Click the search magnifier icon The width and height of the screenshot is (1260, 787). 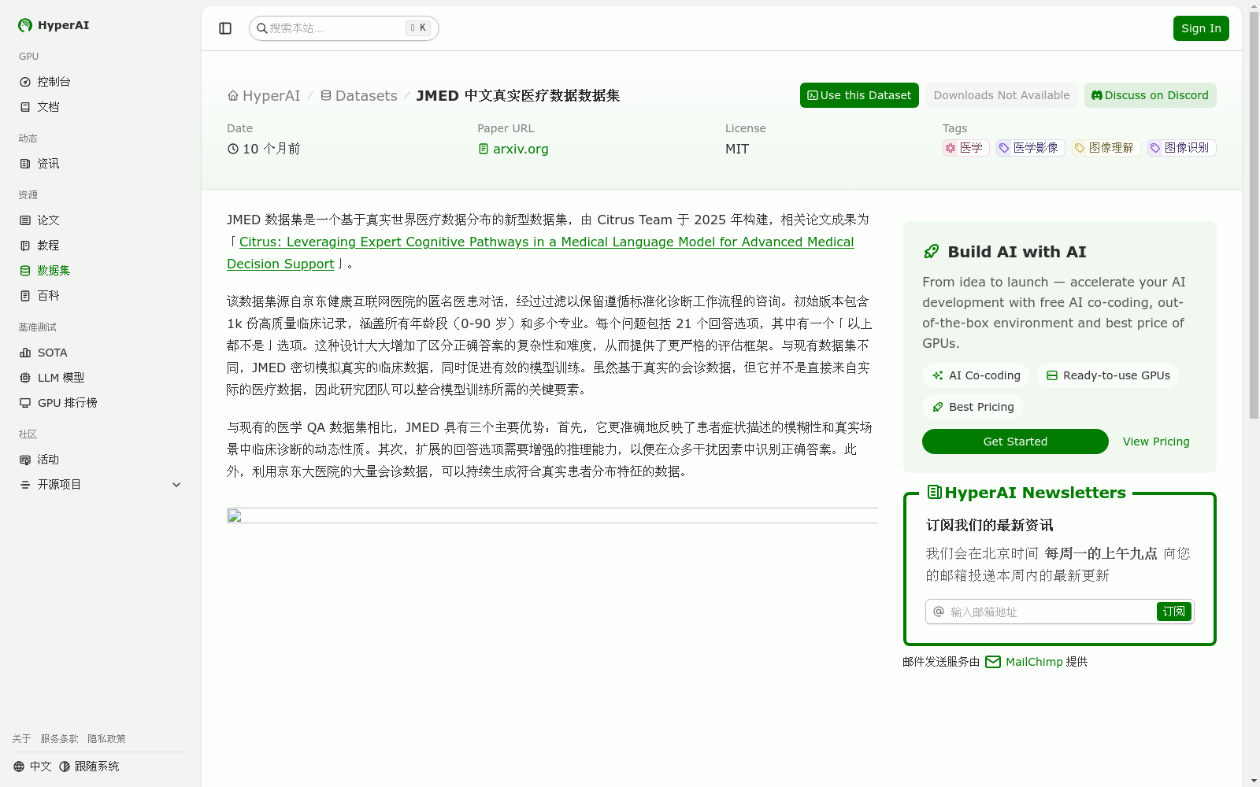(x=262, y=28)
